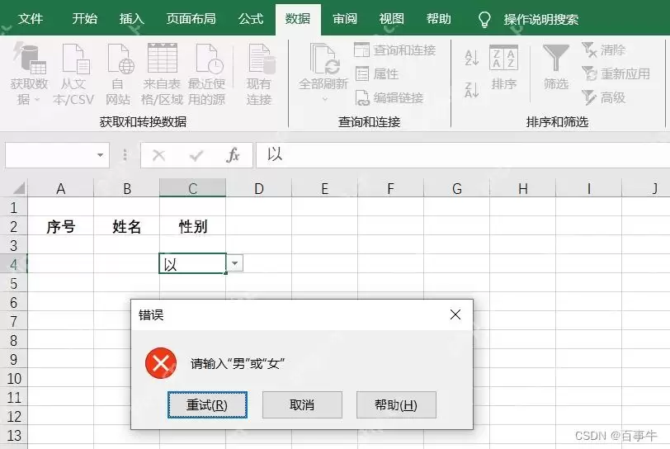This screenshot has height=449, width=670.
Task: Click the Existing Connections (现有连接) icon
Action: (262, 59)
